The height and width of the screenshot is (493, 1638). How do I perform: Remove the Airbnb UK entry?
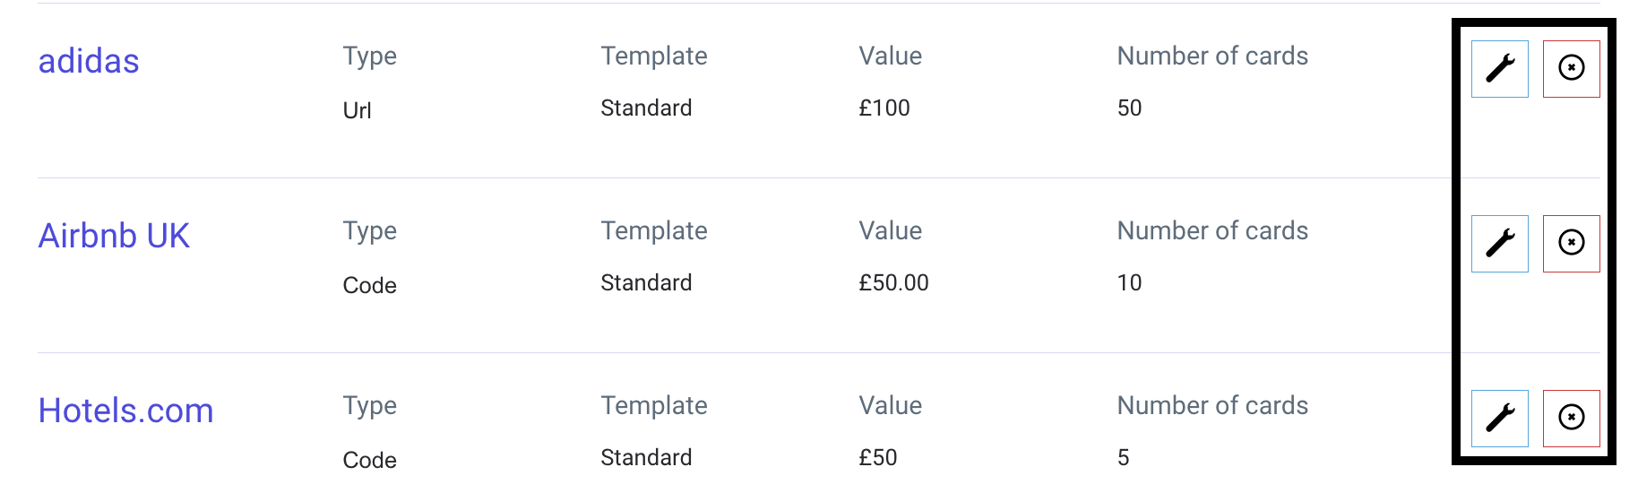pos(1571,243)
